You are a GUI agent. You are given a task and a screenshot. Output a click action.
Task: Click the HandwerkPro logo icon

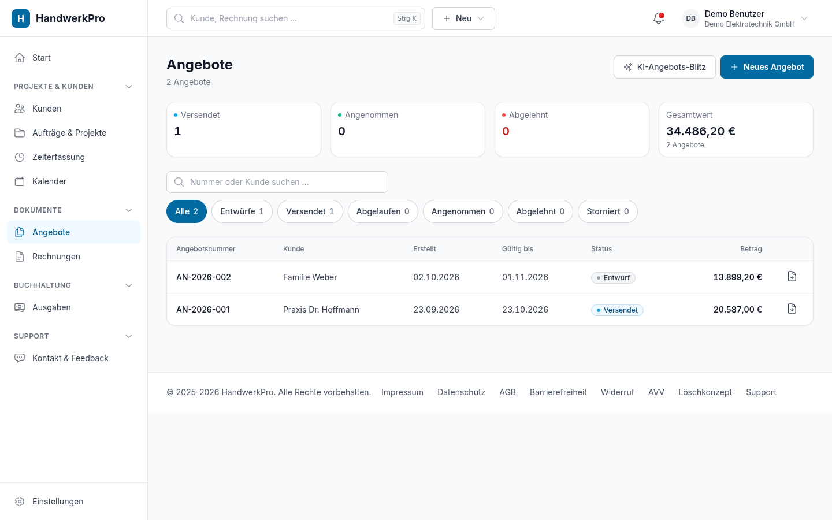(21, 18)
